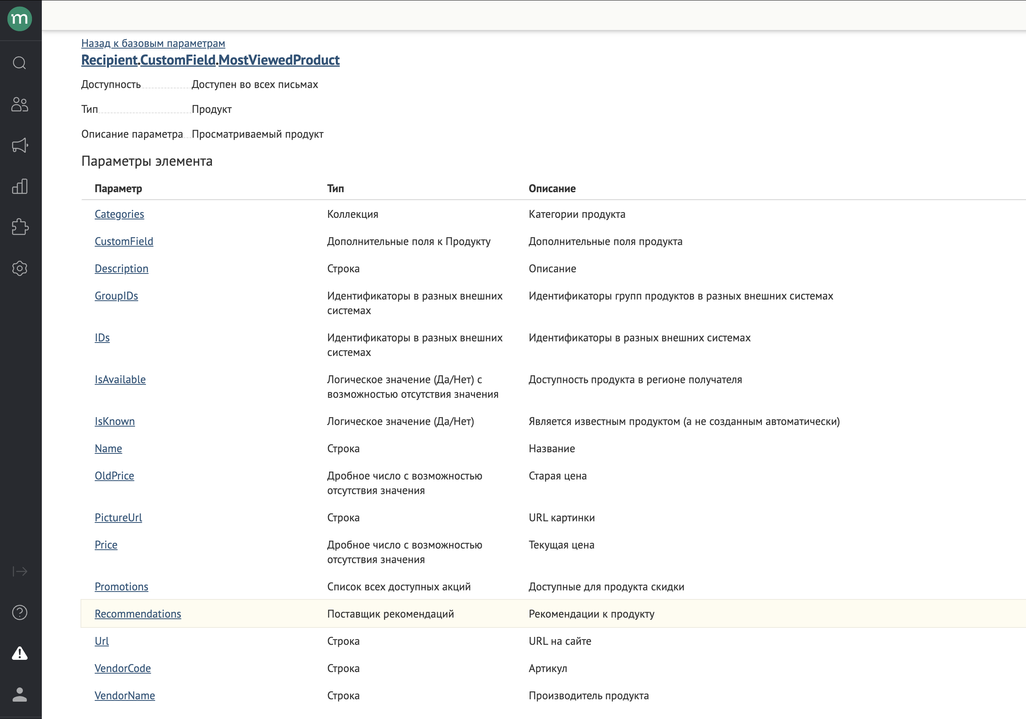Open the user profile icon

(x=20, y=695)
